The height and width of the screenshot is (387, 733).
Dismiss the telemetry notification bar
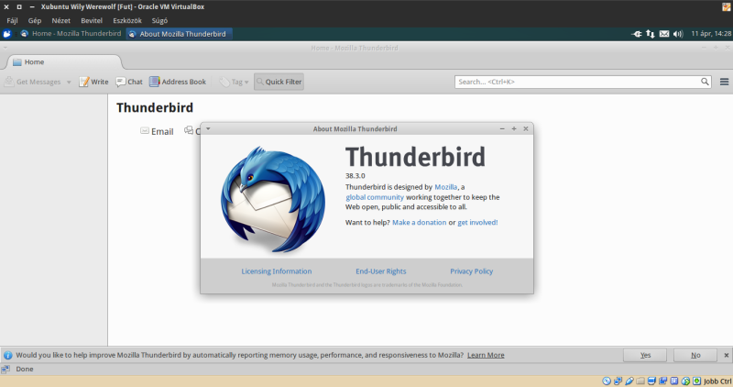pyautogui.click(x=726, y=355)
